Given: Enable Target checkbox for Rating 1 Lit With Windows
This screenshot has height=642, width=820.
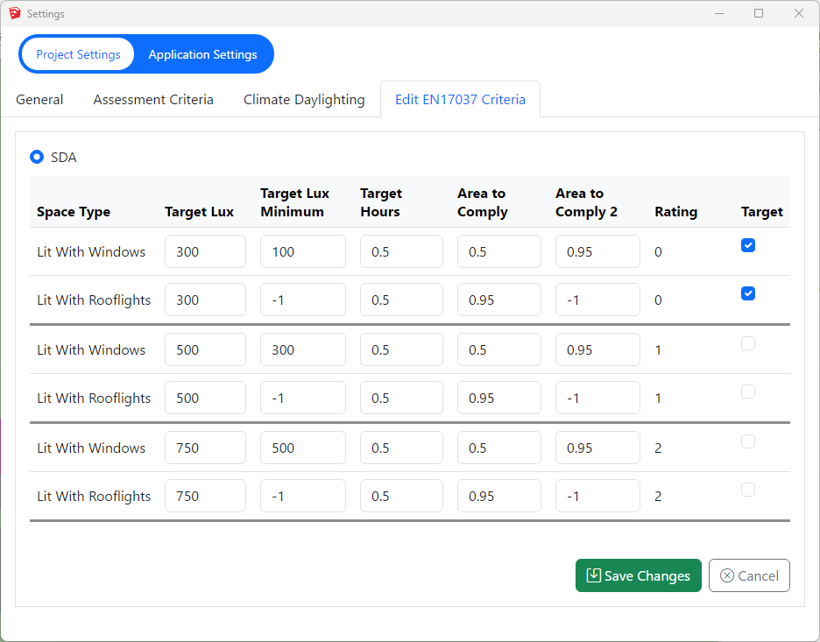Looking at the screenshot, I should 748,344.
